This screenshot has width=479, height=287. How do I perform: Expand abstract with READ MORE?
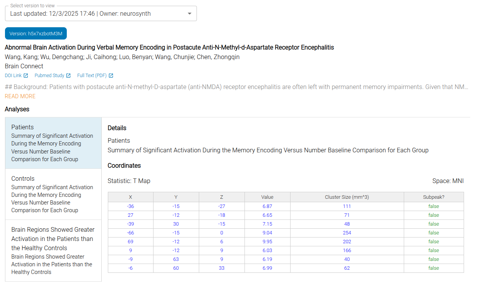(20, 96)
